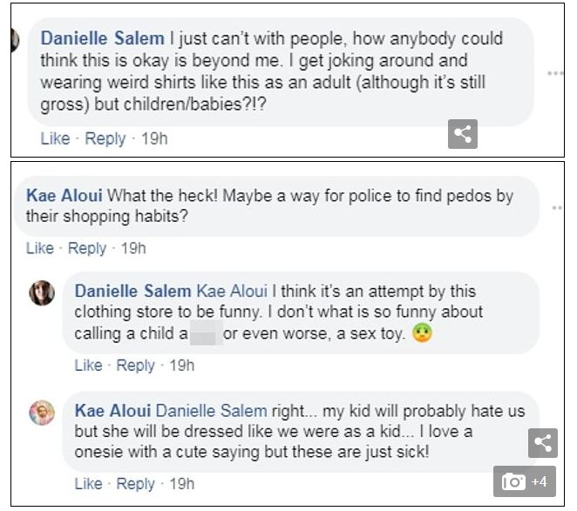Click Kae Aloui's avatar in last reply
The image size is (577, 511).
(42, 413)
